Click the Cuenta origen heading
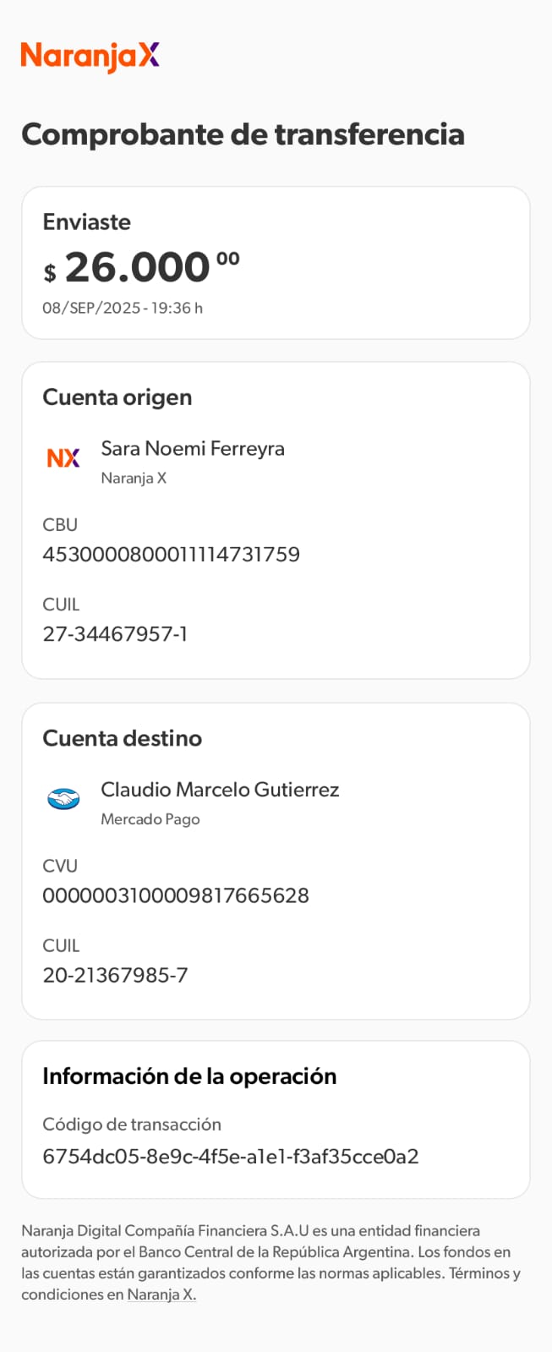Image resolution: width=552 pixels, height=1352 pixels. tap(118, 397)
